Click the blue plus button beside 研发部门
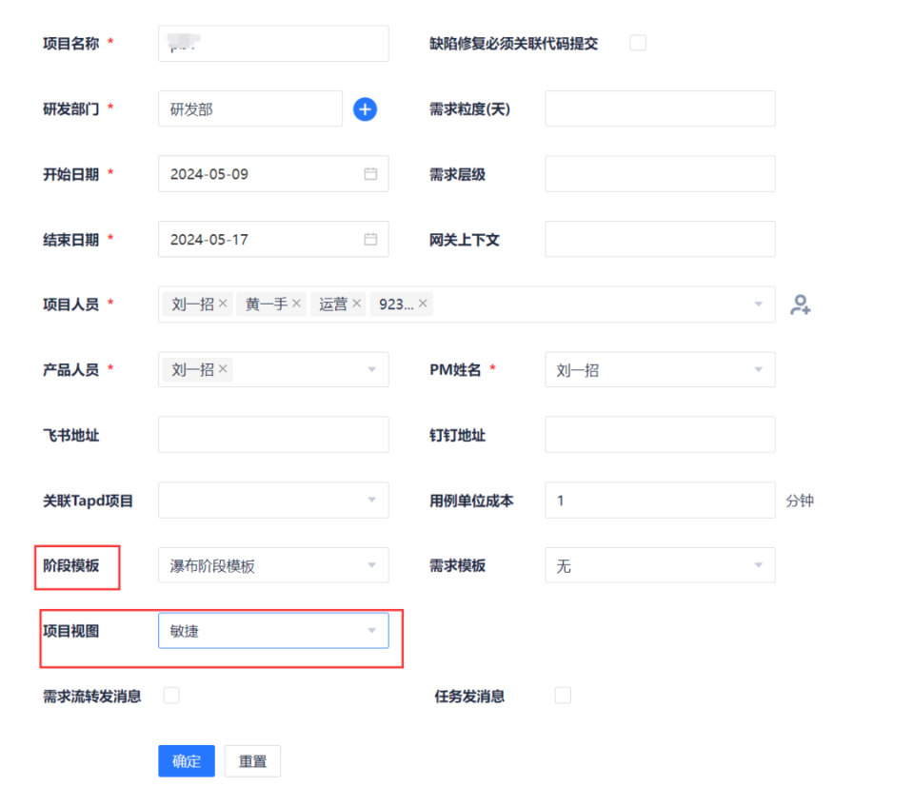 point(365,109)
